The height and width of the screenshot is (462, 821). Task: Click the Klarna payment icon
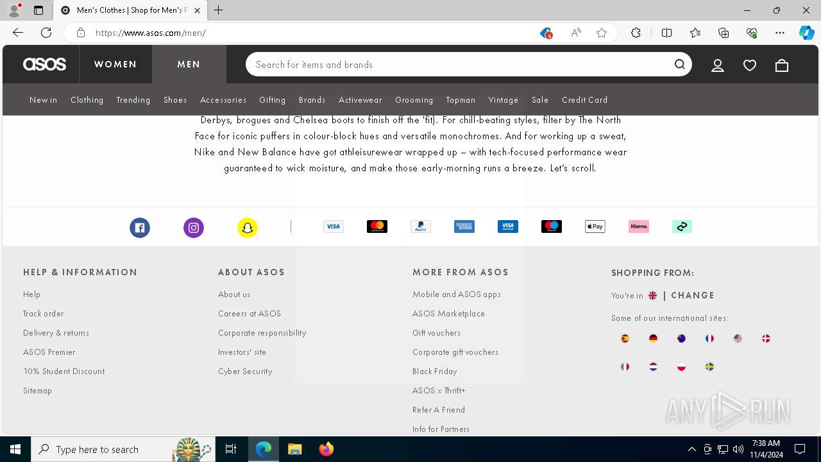tap(639, 227)
